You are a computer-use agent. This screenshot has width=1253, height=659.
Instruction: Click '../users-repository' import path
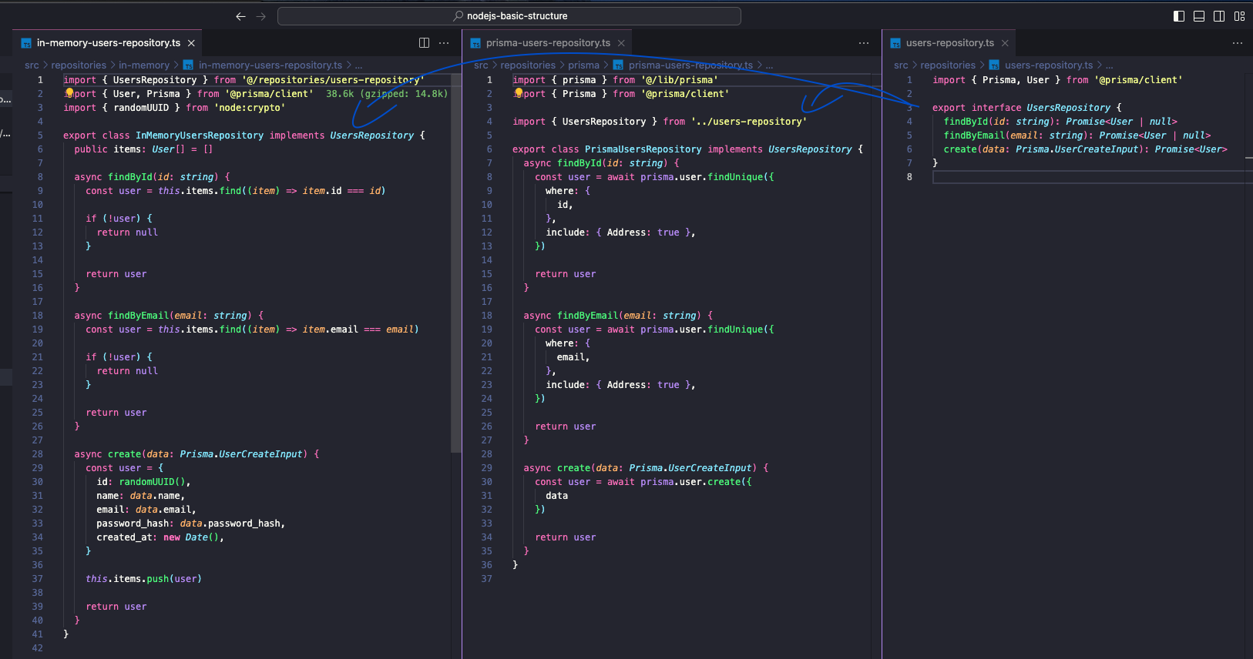[749, 122]
